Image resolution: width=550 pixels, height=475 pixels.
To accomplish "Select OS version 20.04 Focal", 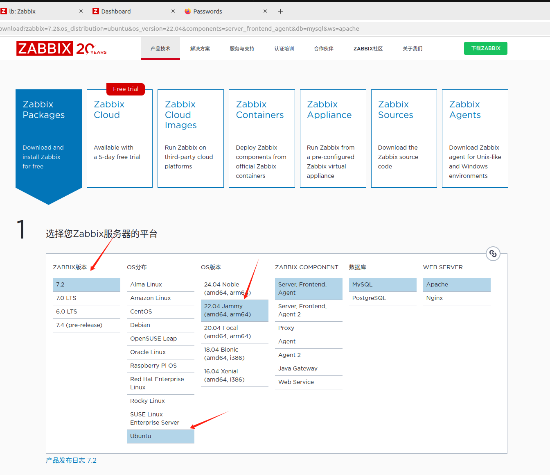I will 224,332.
